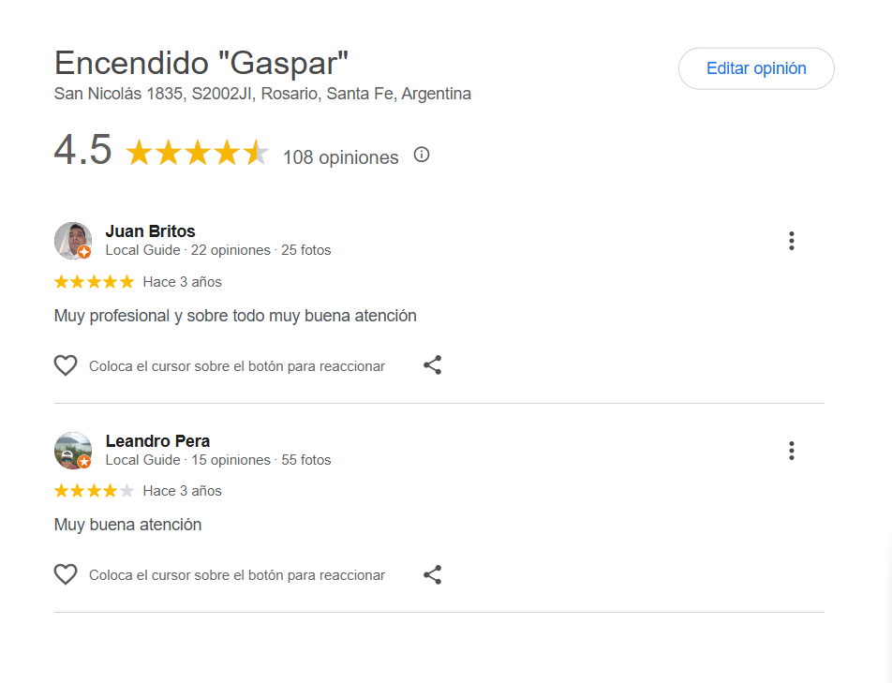Click Juan Britos's Local Guide details line

[217, 250]
